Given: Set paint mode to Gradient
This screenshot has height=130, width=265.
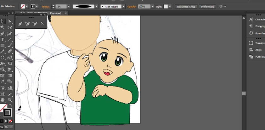Looking at the screenshot, I should click(x=6, y=121).
